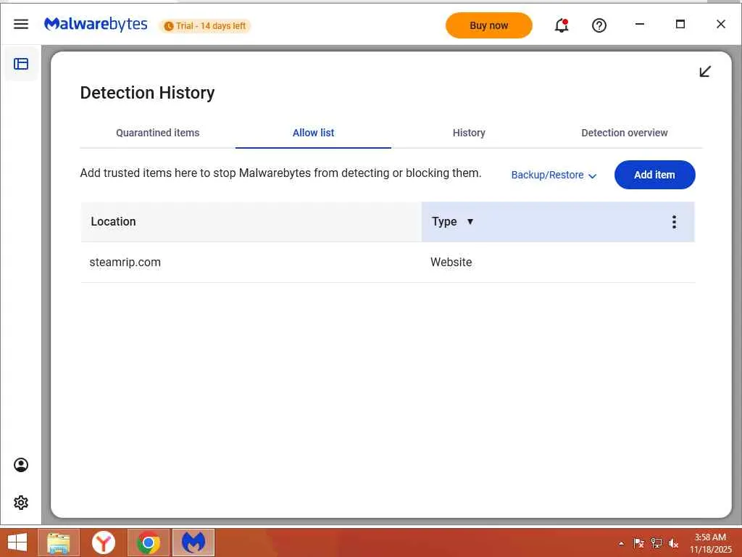Click the Trial 14 days left badge
Image resolution: width=742 pixels, height=557 pixels.
(205, 26)
